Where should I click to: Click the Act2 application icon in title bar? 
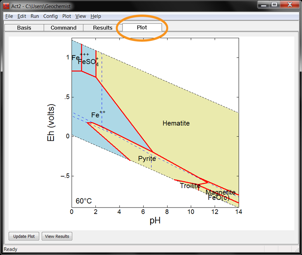click(6, 6)
